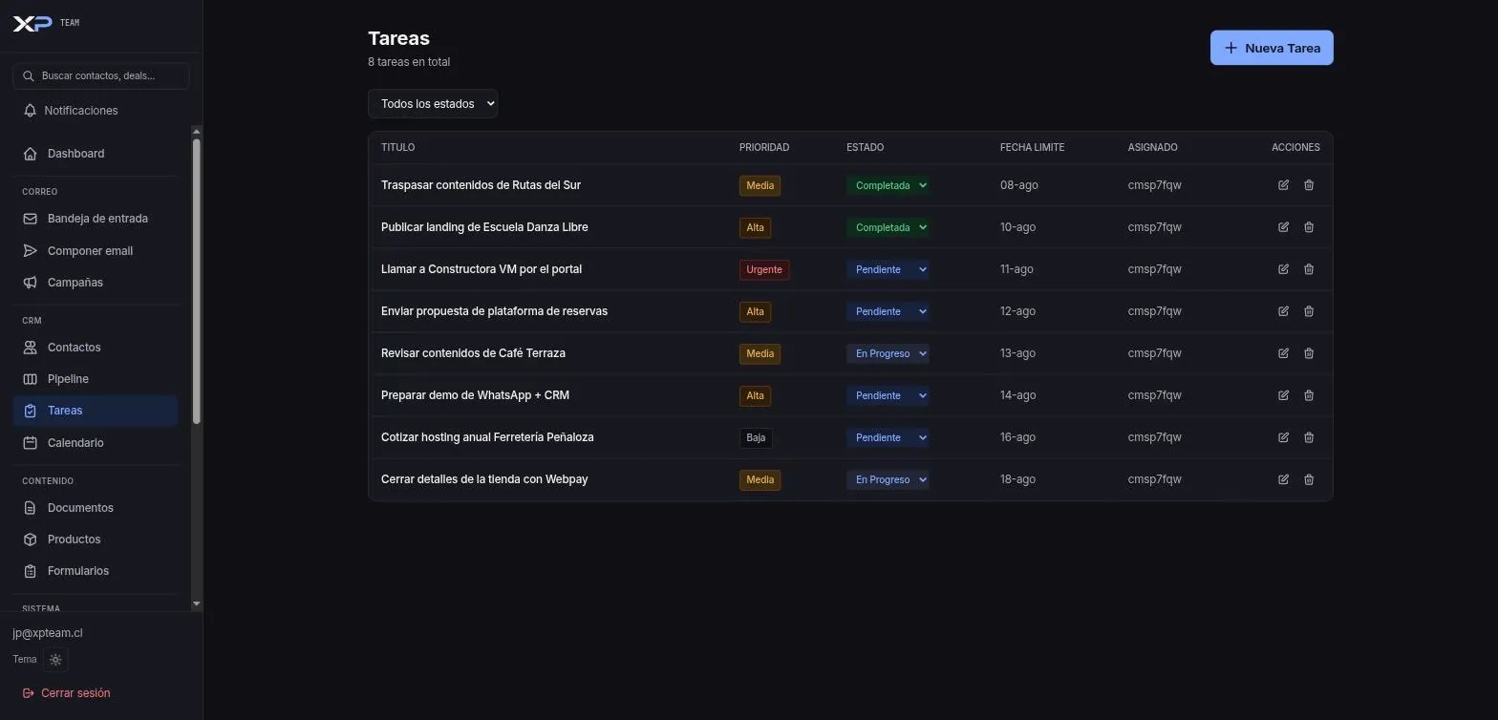Create a task with Nueva Tarea button
The height and width of the screenshot is (720, 1498).
tap(1272, 48)
